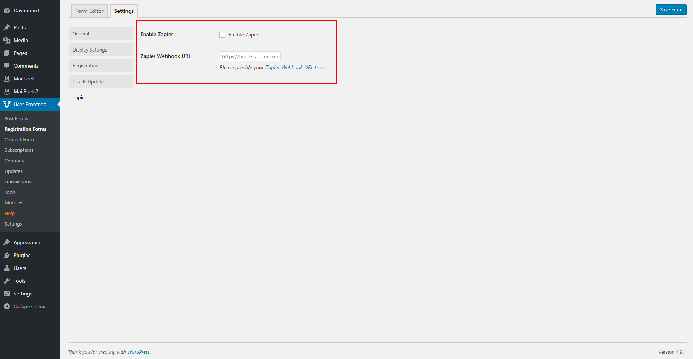Open the WordPress footer link
The width and height of the screenshot is (693, 359).
click(x=139, y=352)
